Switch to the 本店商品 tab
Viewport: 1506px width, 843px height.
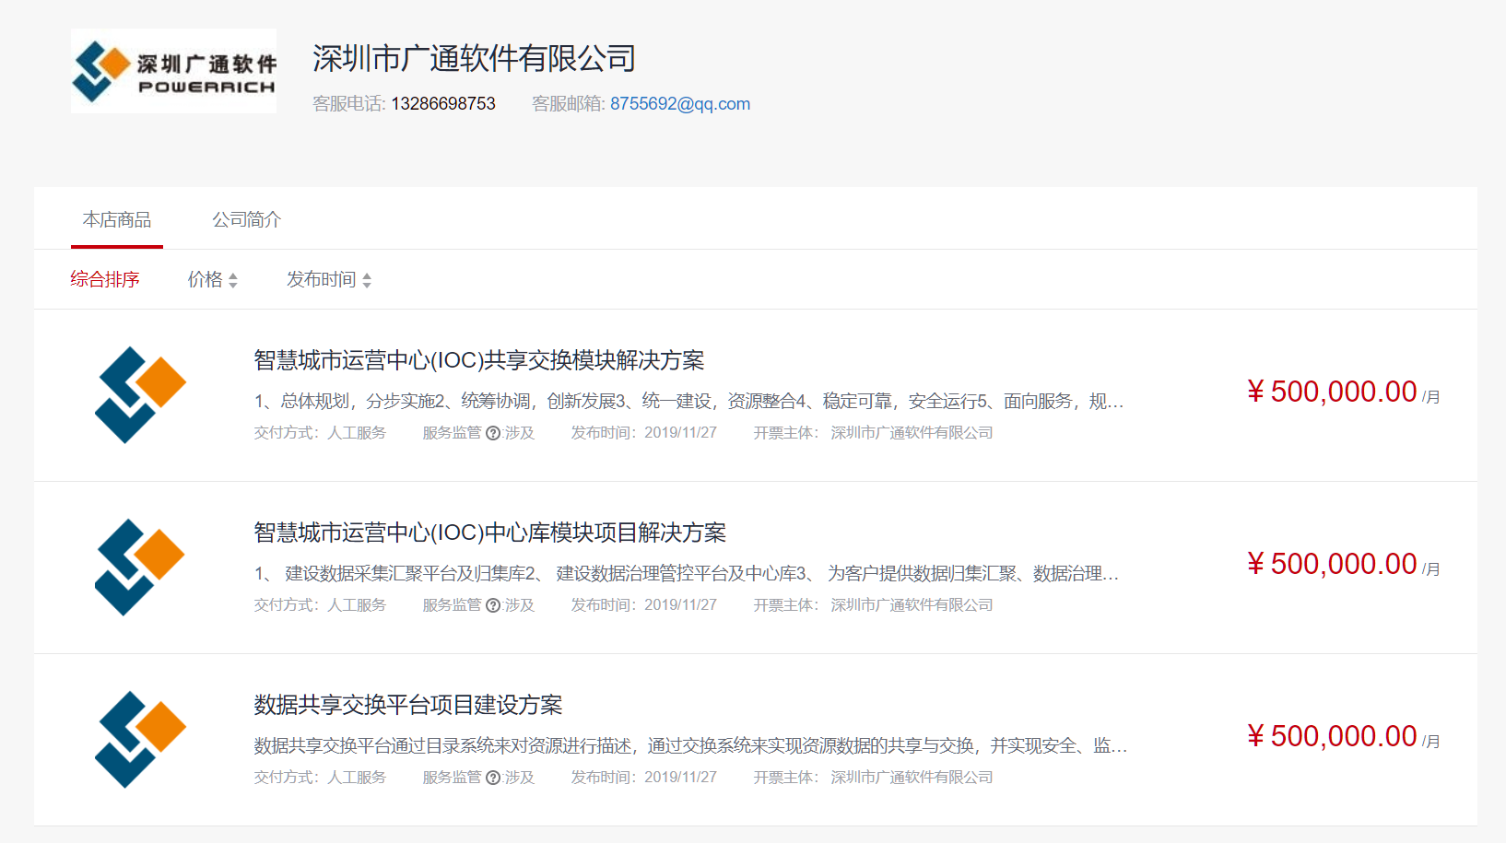click(x=117, y=219)
